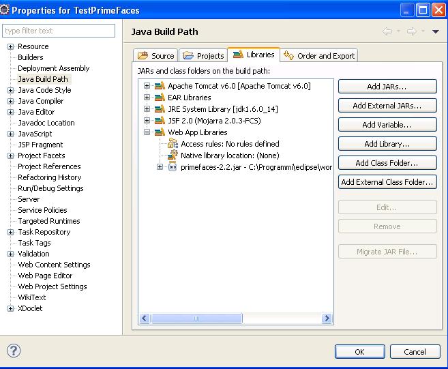Select Web Content Settings in the tree
Screen dimensions: 448x369
click(54, 265)
